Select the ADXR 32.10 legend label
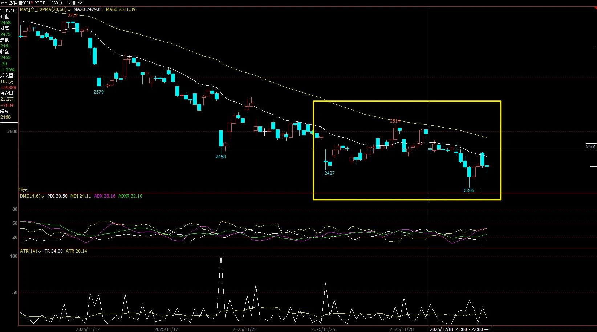The image size is (597, 332). pos(130,196)
